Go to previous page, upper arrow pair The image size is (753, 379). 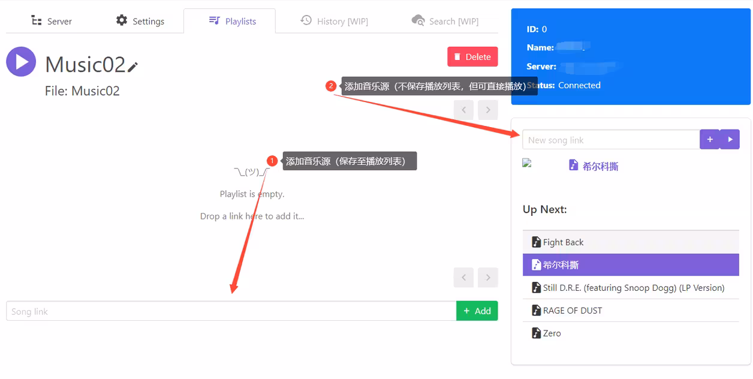464,110
